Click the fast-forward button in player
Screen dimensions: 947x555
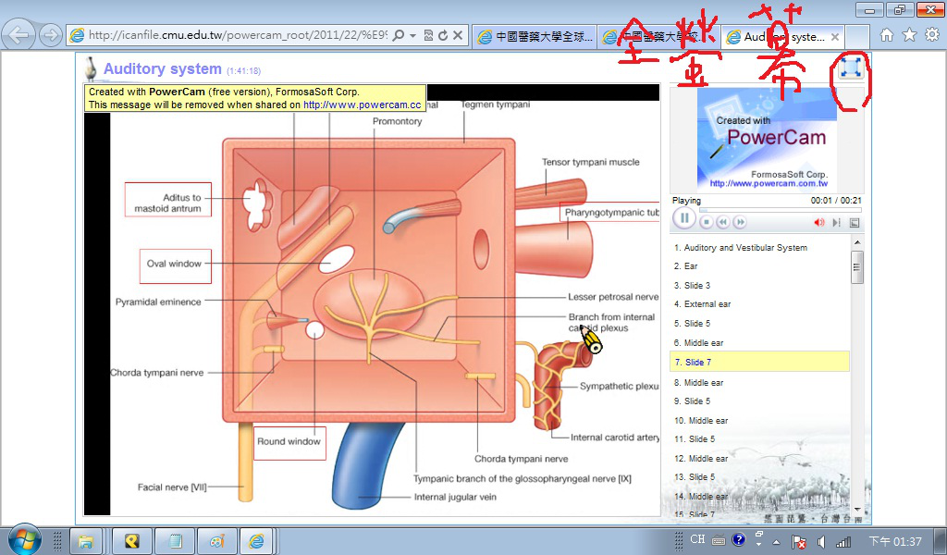point(740,222)
